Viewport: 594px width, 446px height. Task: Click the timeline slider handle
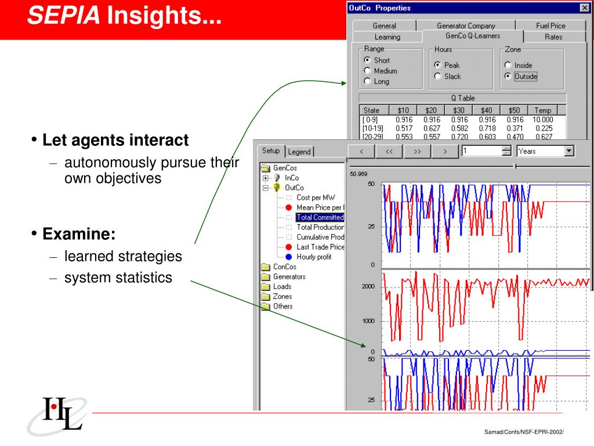point(515,166)
